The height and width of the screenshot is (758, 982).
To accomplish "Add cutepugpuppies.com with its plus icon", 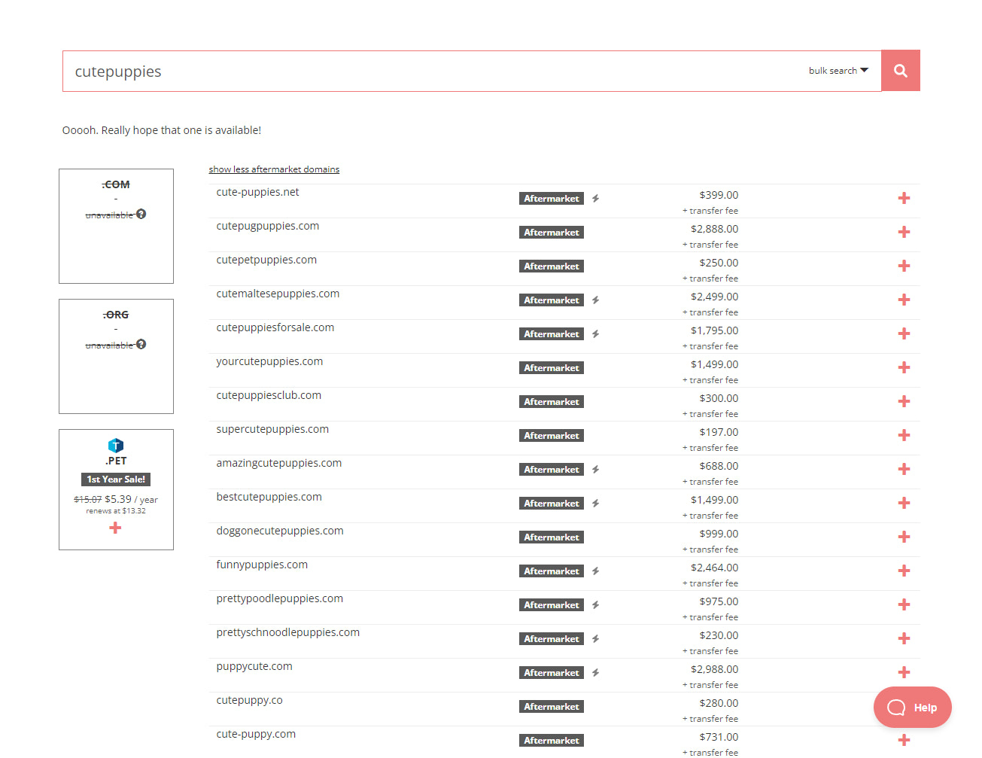I will [904, 232].
